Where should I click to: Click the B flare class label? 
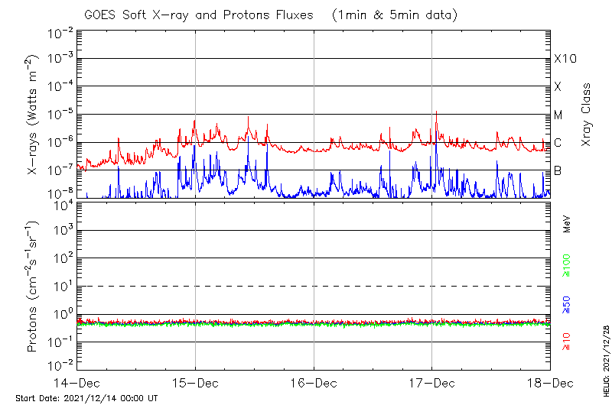point(558,170)
